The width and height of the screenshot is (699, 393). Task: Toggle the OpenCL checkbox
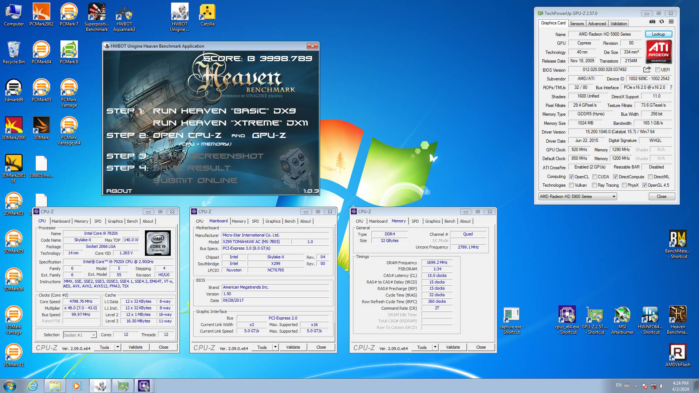click(x=572, y=177)
